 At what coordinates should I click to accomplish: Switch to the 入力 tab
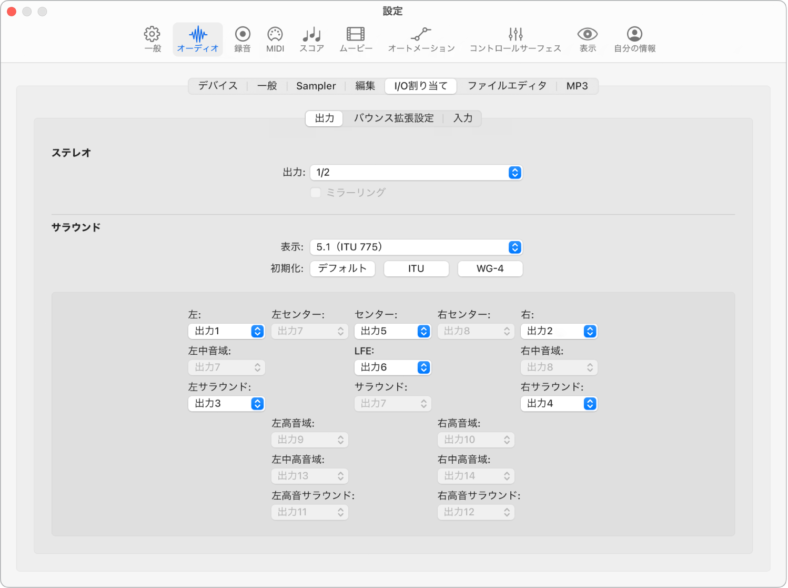pyautogui.click(x=463, y=118)
